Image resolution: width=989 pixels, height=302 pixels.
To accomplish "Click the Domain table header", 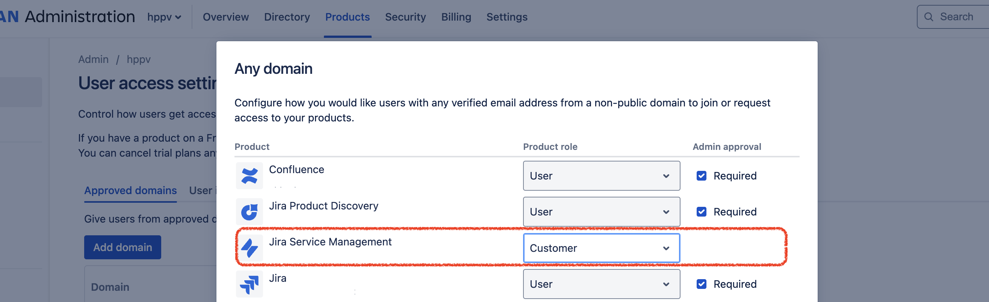I will pos(110,287).
